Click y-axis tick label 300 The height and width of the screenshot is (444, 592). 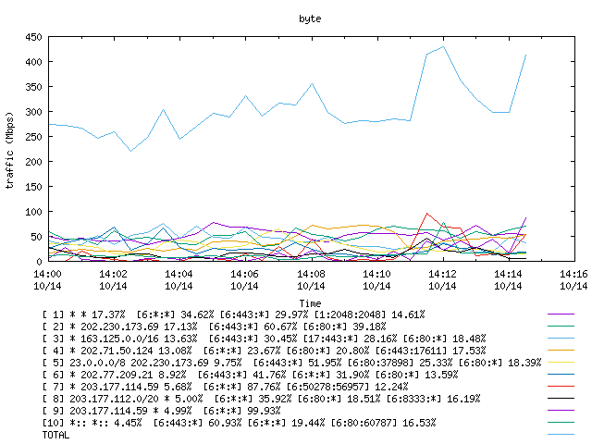[x=33, y=112]
